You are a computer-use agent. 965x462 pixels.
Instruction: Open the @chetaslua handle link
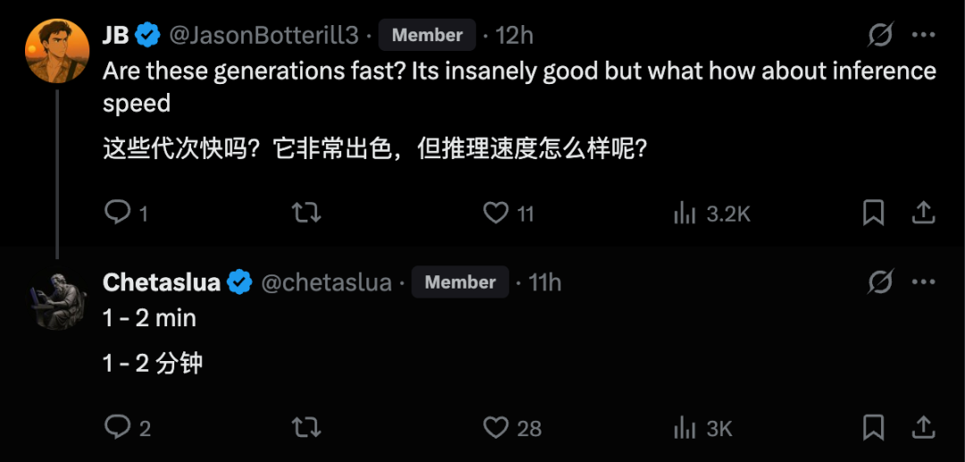pos(326,282)
